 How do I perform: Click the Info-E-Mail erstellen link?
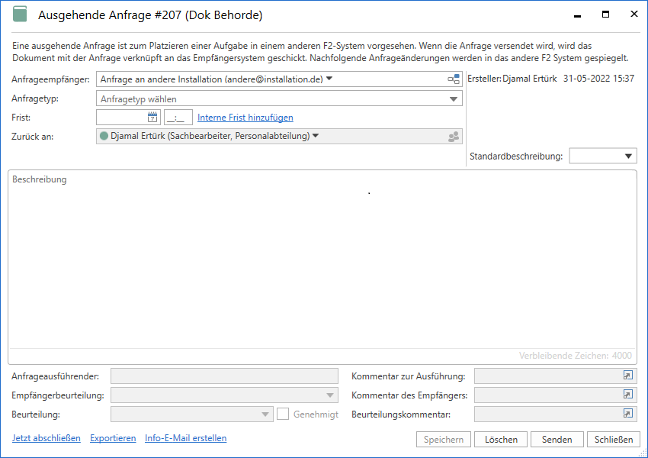pos(185,438)
